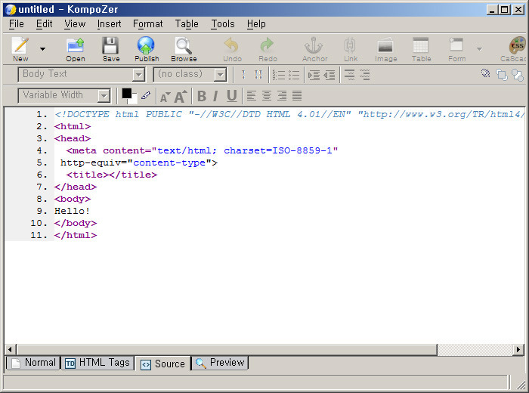Screen dimensions: 529x393
Task: Click the definition description icon
Action: coord(365,75)
